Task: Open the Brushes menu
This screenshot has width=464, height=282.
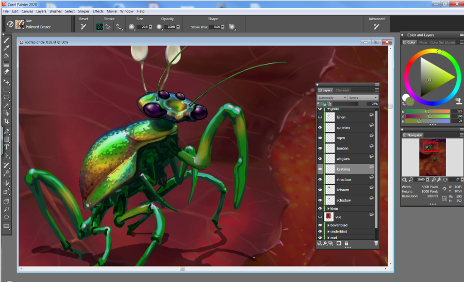Action: click(56, 11)
